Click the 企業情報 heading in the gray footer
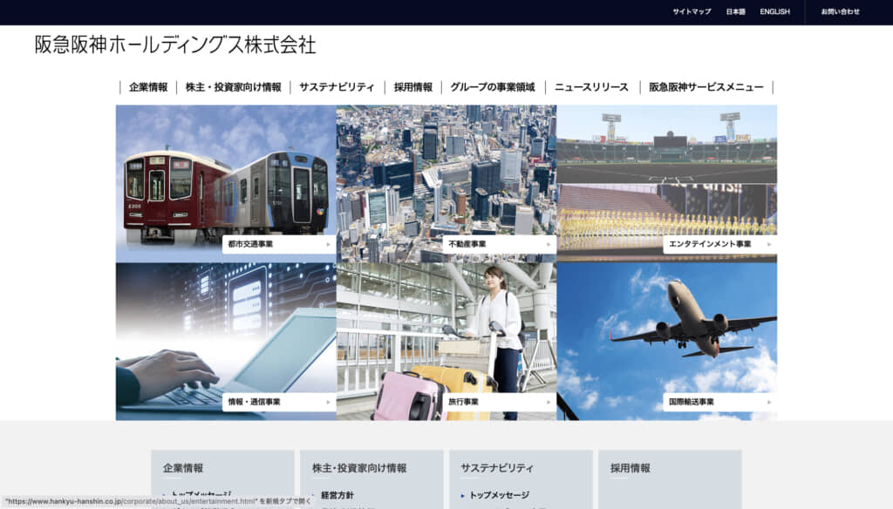The image size is (893, 509). pos(183,468)
